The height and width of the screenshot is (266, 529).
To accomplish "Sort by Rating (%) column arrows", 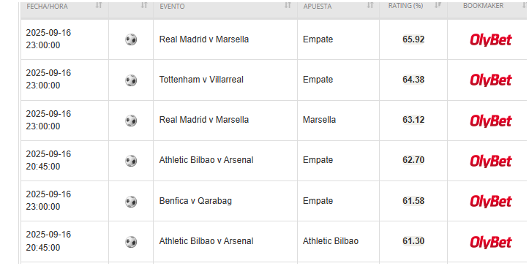I will pyautogui.click(x=438, y=5).
